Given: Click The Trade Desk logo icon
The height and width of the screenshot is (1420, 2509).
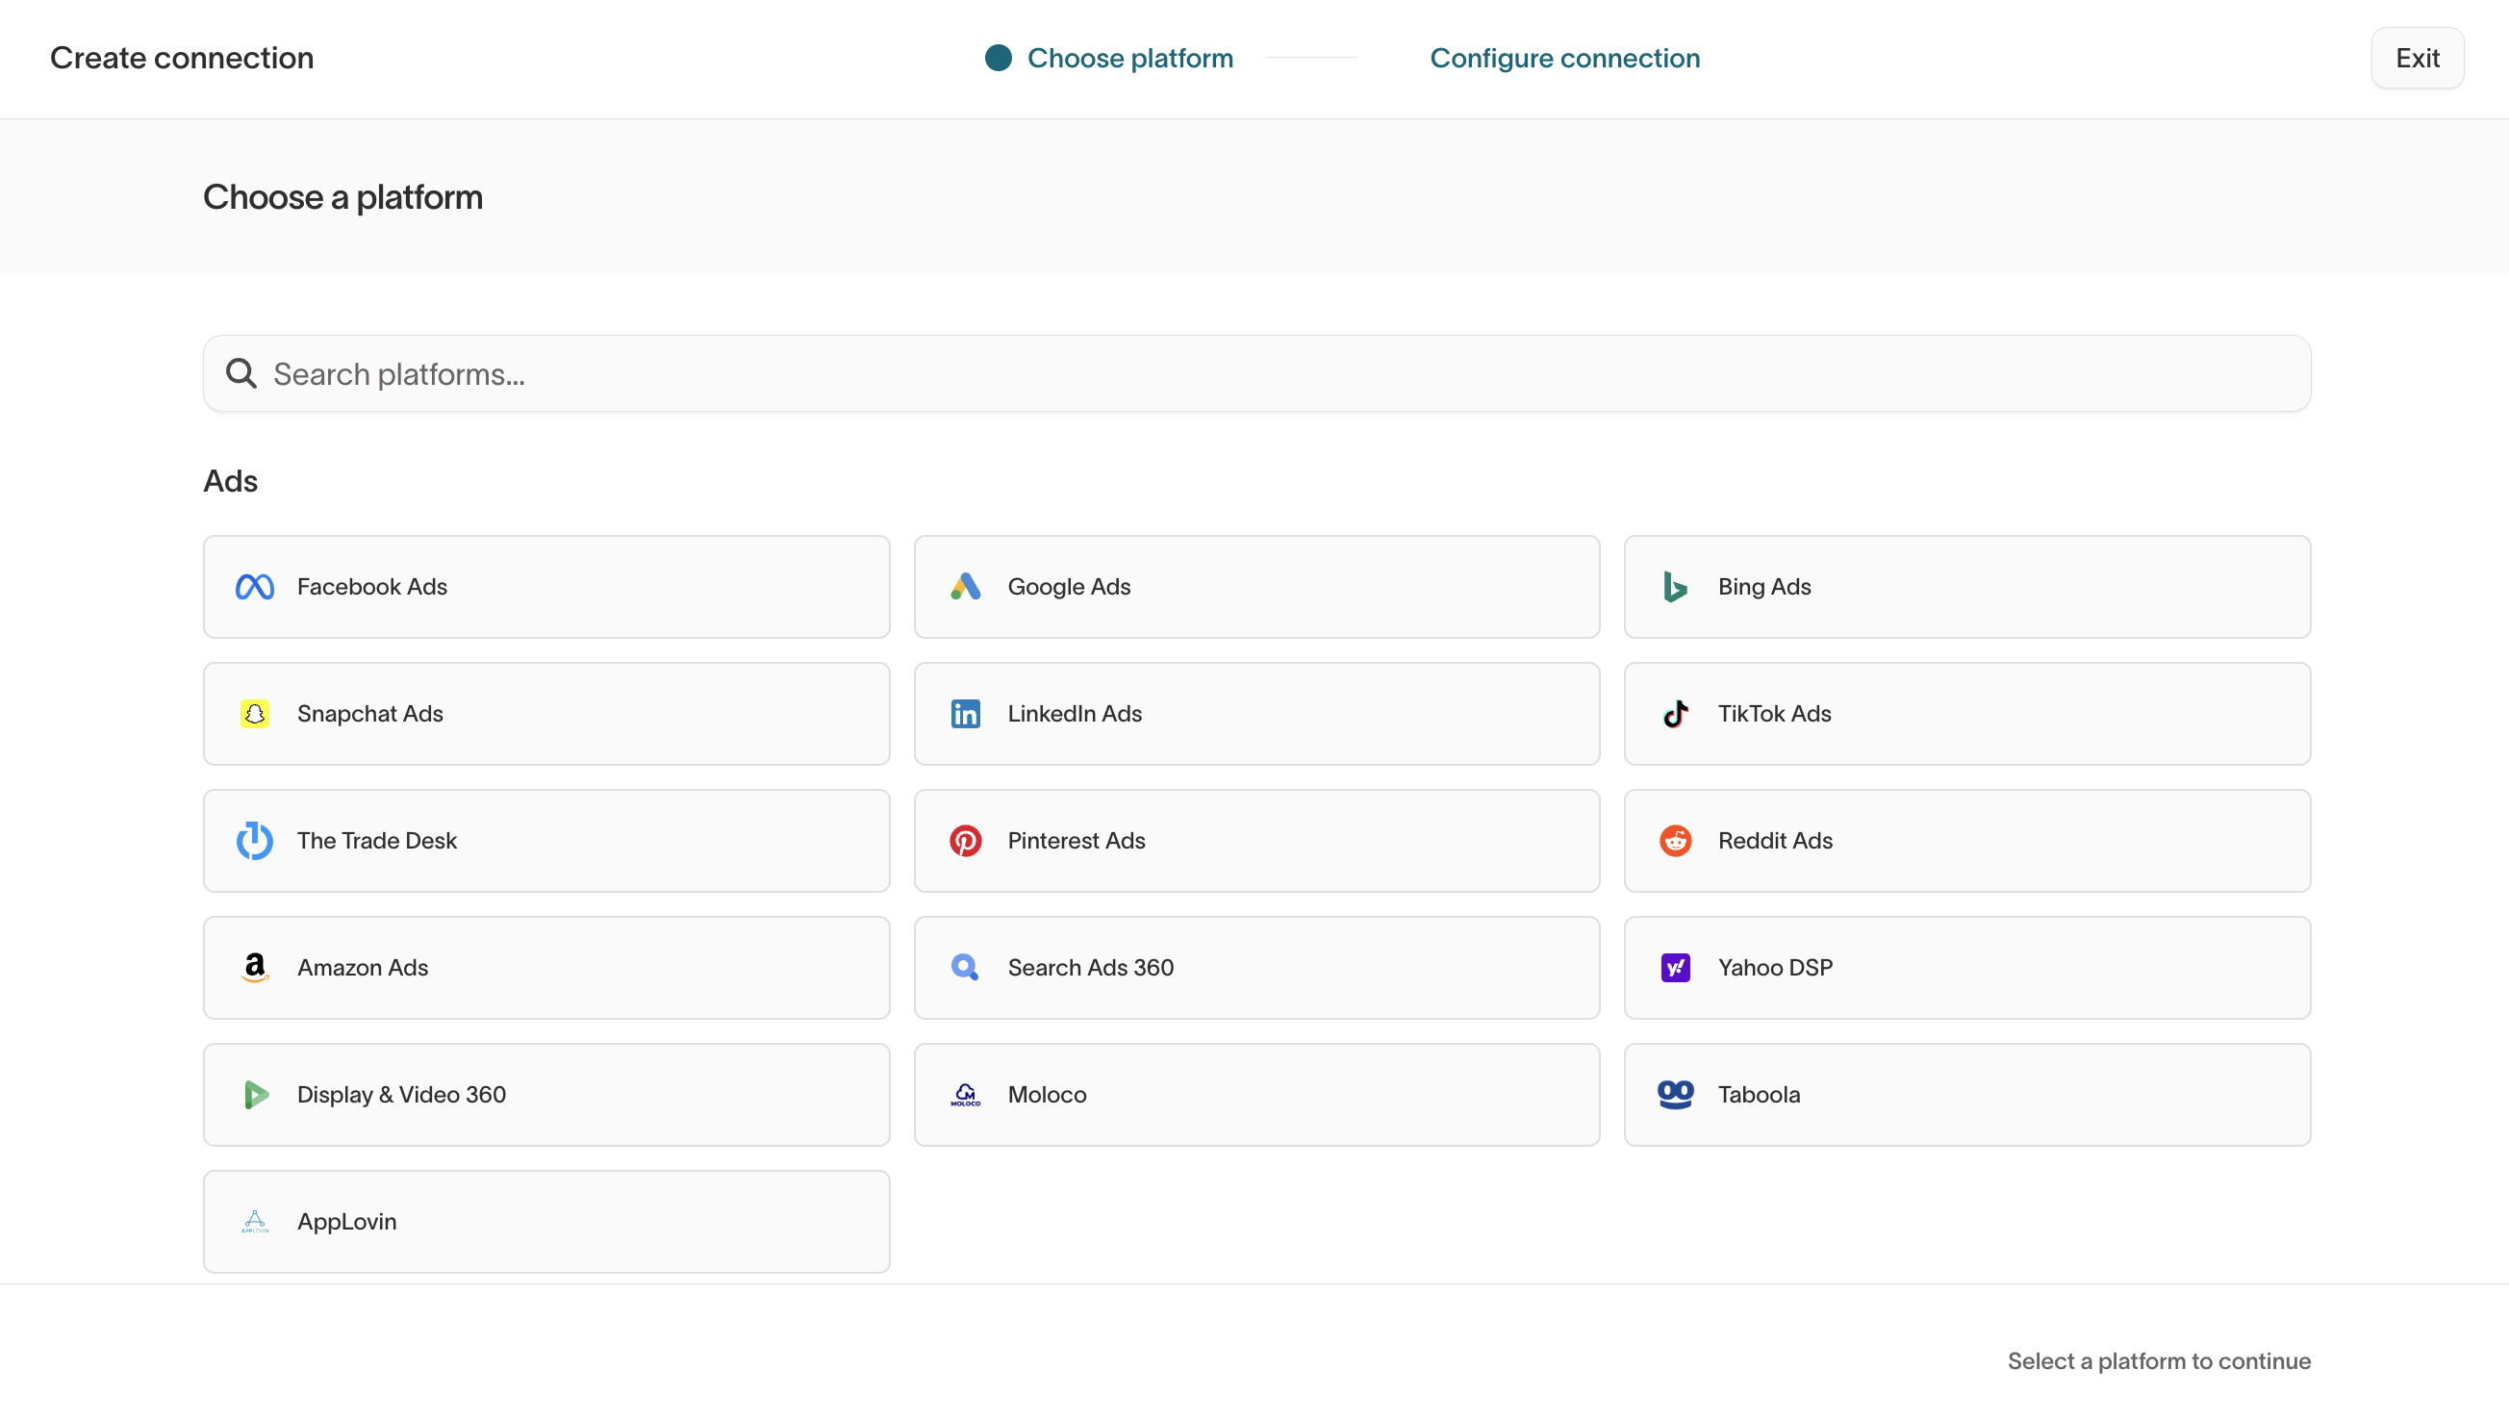Looking at the screenshot, I should [x=255, y=841].
